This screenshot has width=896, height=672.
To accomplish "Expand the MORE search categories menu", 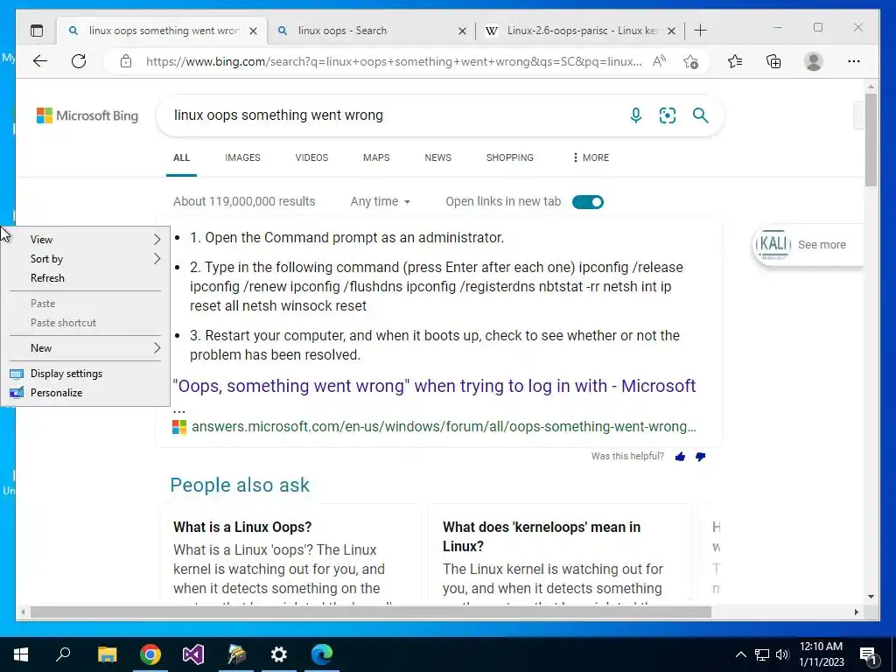I will 591,157.
